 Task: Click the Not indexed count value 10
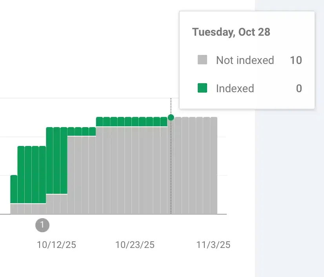296,60
